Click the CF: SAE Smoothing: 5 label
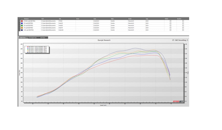This screenshot has height=130, width=222. click(x=180, y=40)
